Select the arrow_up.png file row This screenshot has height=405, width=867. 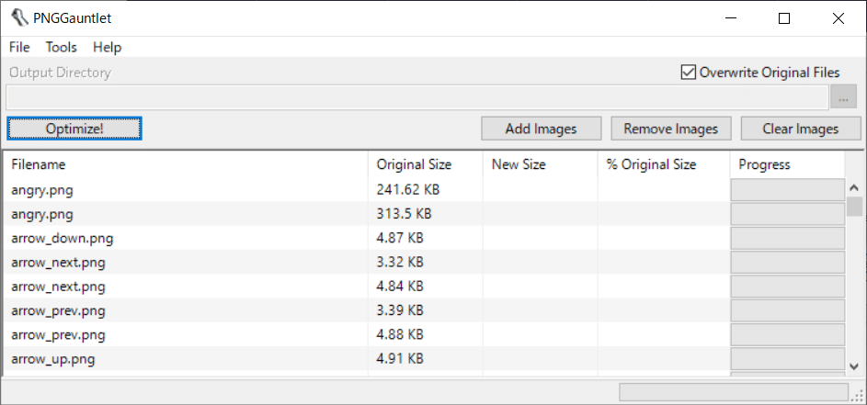coord(424,358)
